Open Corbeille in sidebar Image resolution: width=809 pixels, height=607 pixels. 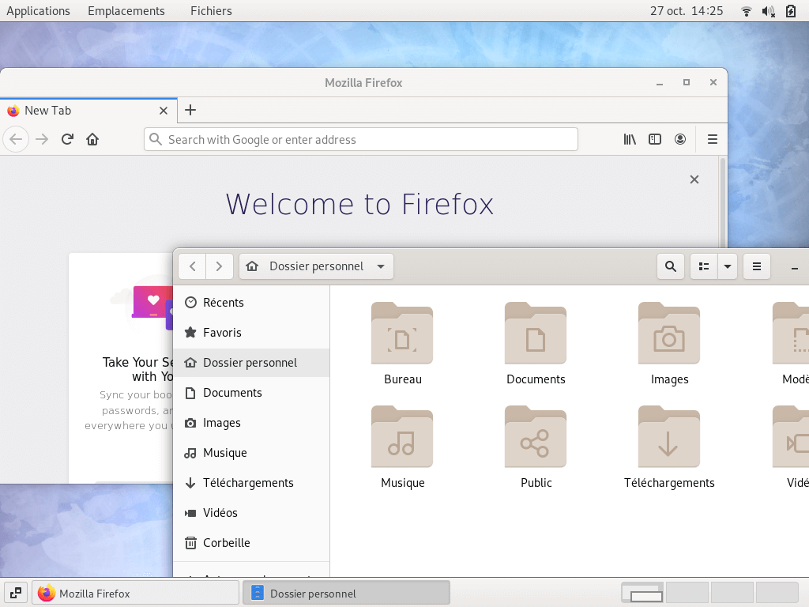251,542
